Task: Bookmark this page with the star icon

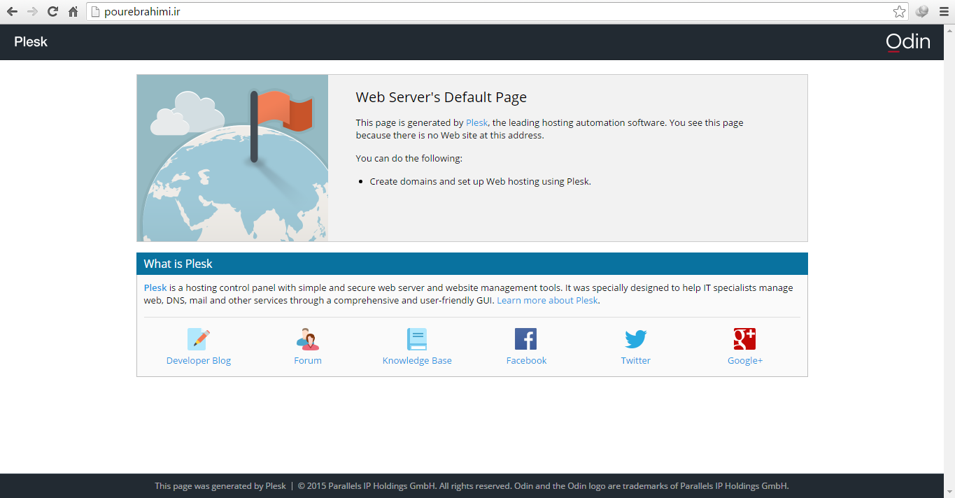Action: 900,12
